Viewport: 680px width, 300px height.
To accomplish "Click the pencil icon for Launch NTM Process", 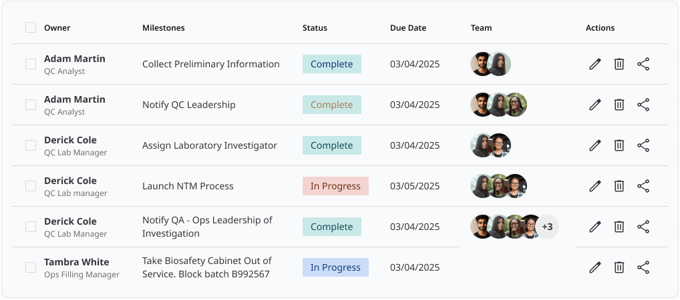I will tap(595, 186).
